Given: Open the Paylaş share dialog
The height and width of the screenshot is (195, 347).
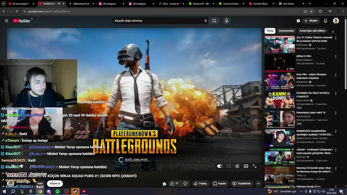Looking at the screenshot, I should click(x=200, y=184).
